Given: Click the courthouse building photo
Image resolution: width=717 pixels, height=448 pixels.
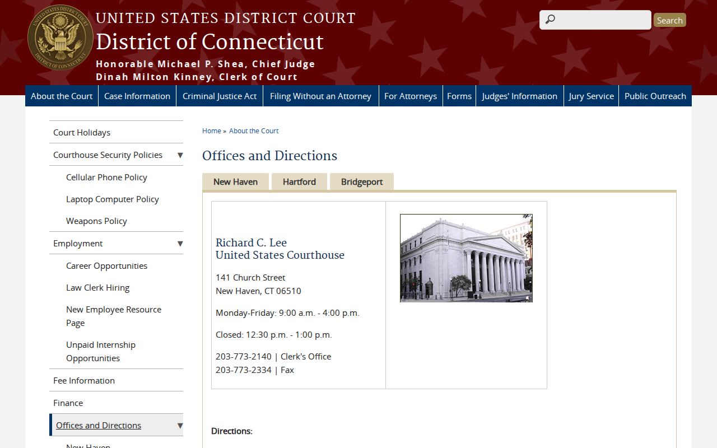Looking at the screenshot, I should click(x=466, y=258).
